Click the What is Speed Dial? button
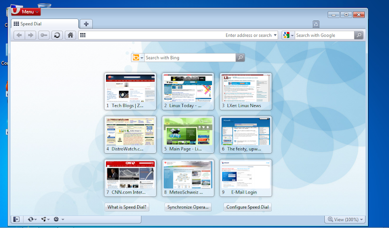The width and height of the screenshot is (389, 228). [x=127, y=207]
